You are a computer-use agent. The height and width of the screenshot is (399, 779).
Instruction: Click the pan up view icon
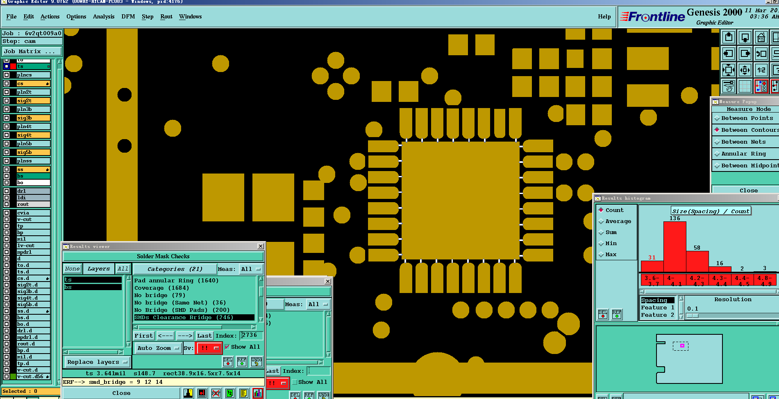coord(729,37)
